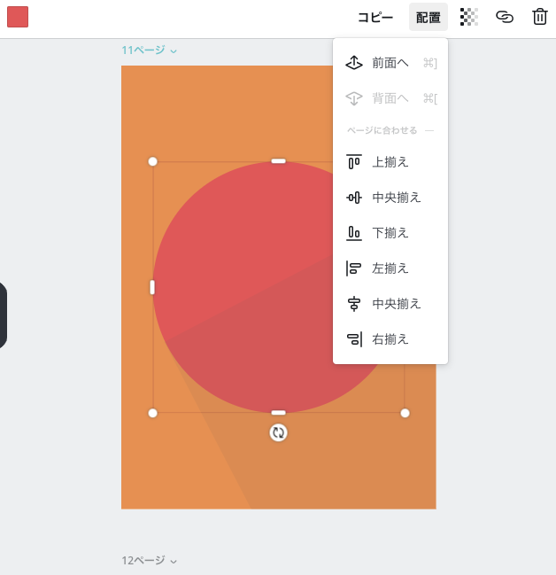
Task: Click the send-backward layer icon
Action: (x=354, y=98)
